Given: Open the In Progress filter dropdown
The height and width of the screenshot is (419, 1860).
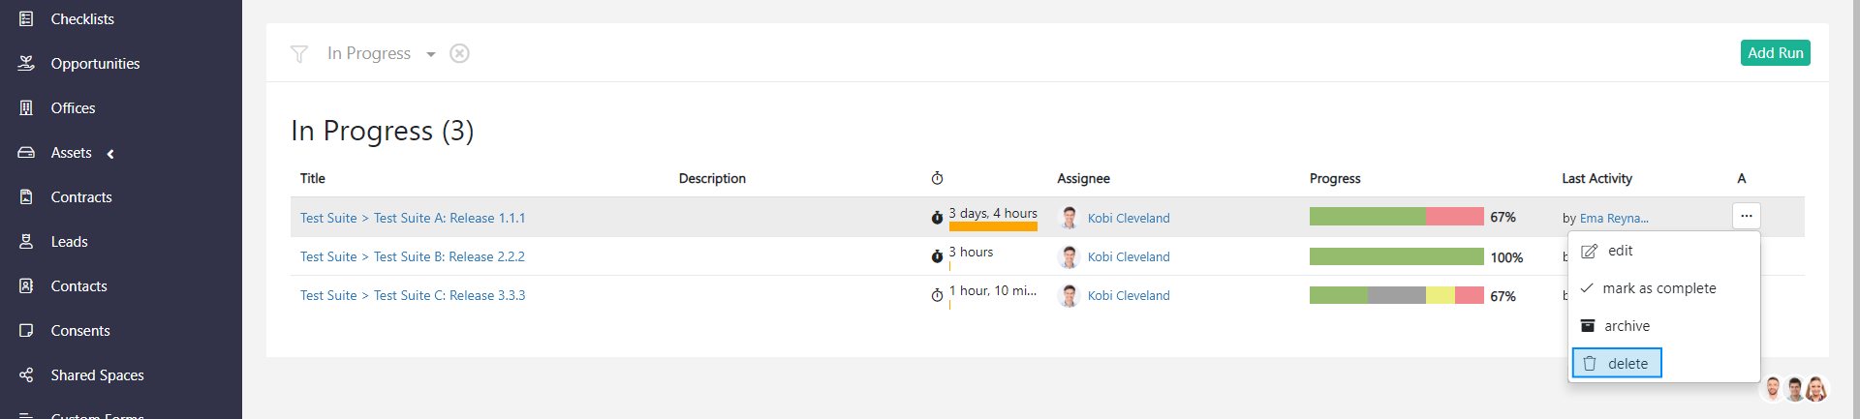Looking at the screenshot, I should 430,54.
